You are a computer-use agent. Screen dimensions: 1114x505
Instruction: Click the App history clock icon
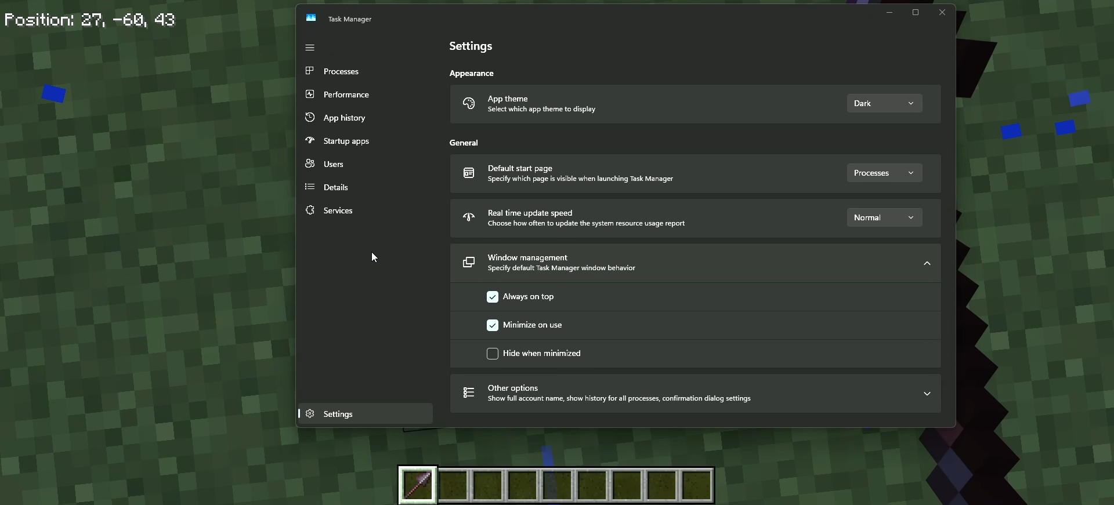(x=310, y=117)
